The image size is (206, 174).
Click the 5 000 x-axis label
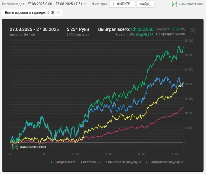tap(175, 154)
